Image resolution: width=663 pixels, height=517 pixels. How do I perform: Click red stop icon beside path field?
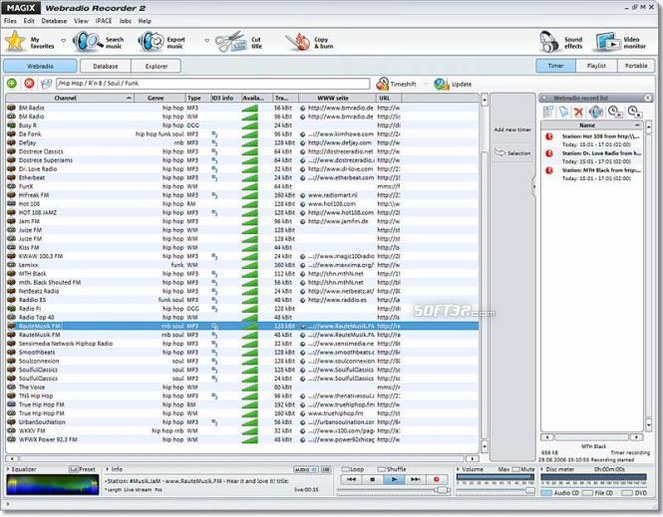(29, 84)
